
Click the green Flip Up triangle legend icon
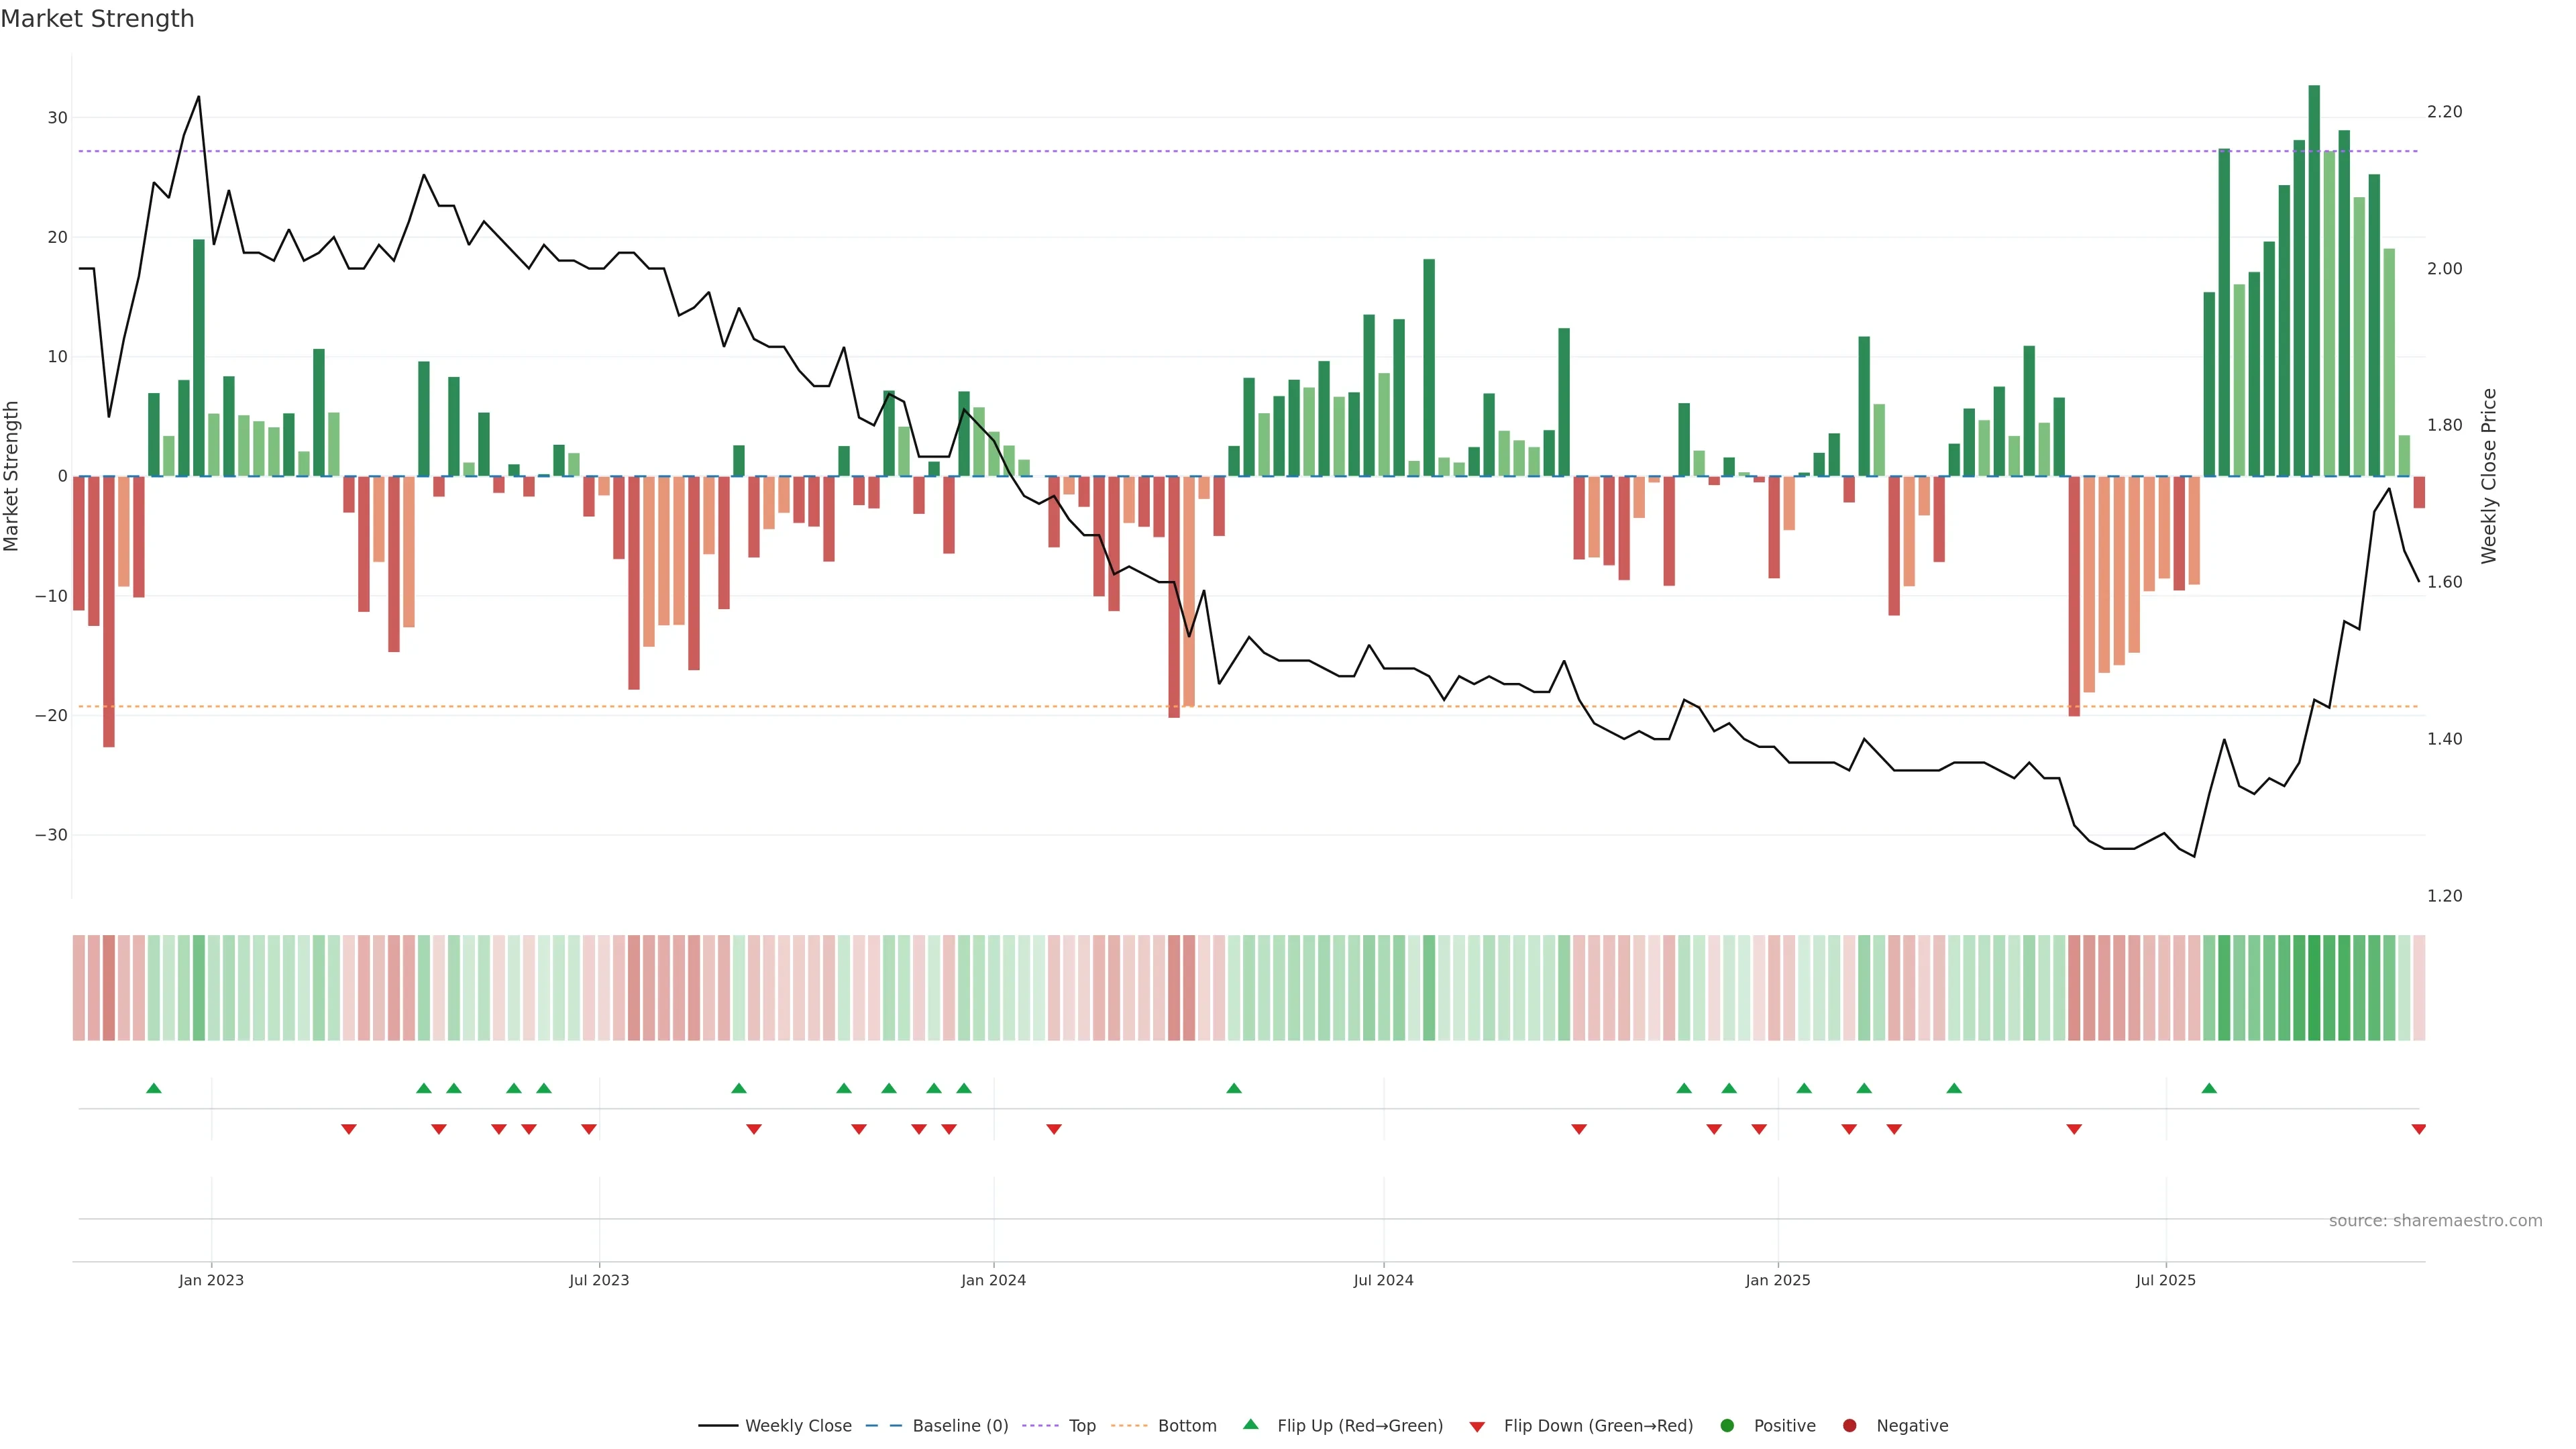(x=1250, y=1424)
